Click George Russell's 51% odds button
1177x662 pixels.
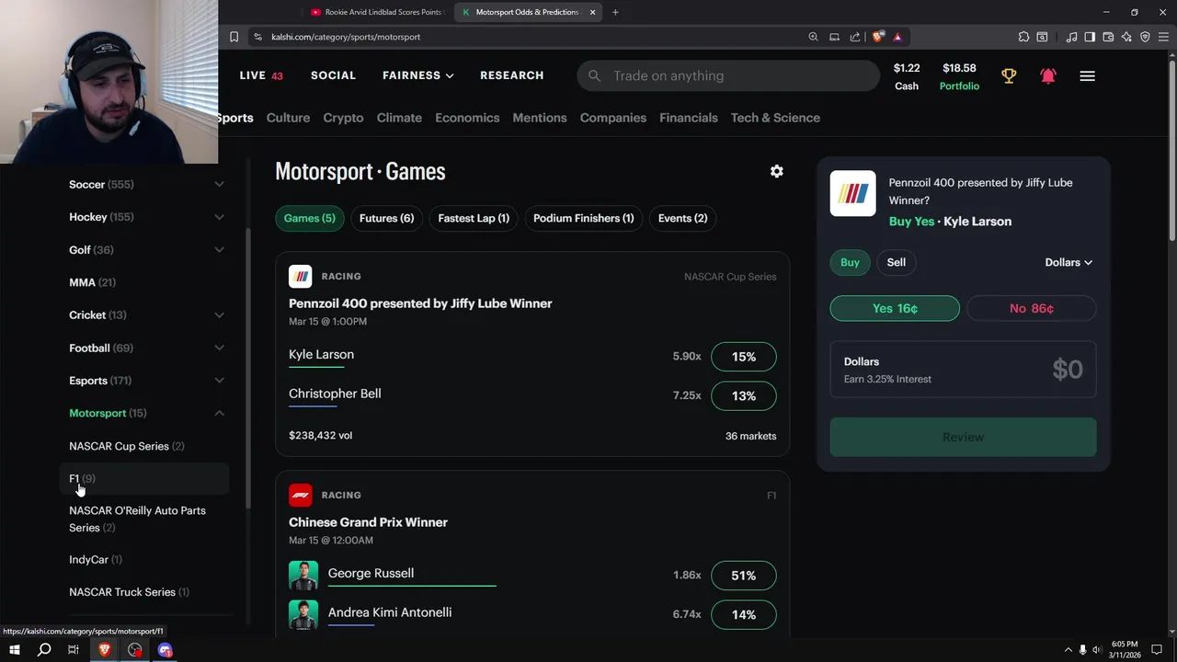coord(744,576)
